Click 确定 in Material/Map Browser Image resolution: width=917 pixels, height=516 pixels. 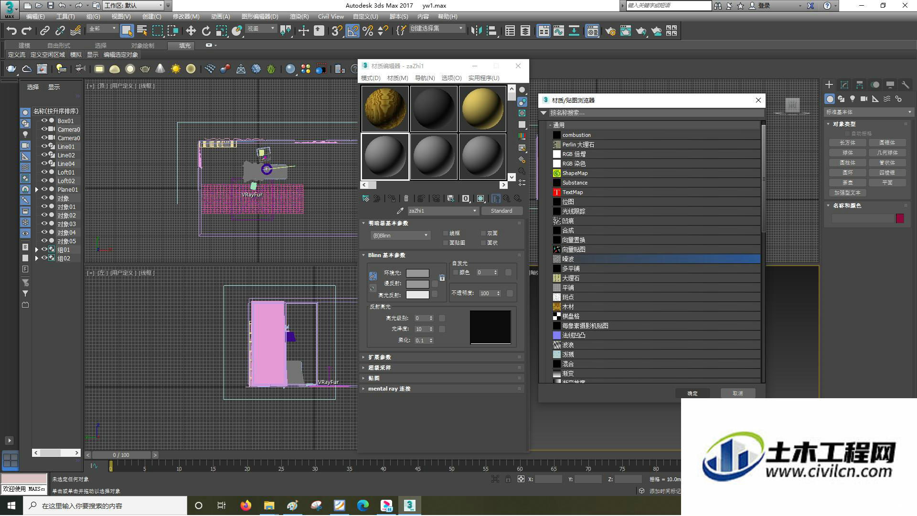point(693,393)
